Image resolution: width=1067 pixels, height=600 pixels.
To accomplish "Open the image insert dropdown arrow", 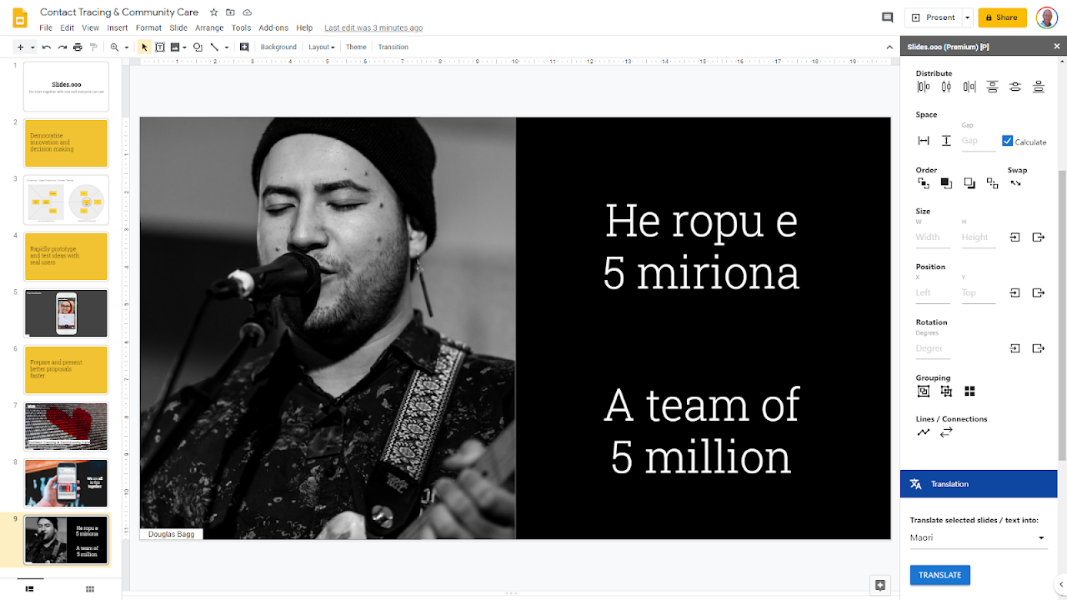I will pyautogui.click(x=184, y=47).
